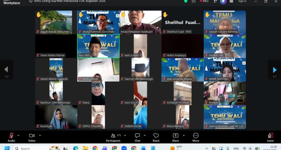Screen dimensions: 281x150
Task: Expand the audio options arrow next to Audio
Action: pyautogui.click(x=18, y=136)
